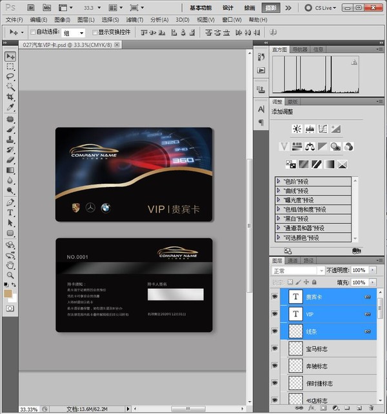387x414 pixels.
Task: Add a Curves adjustment
Action: click(322, 129)
